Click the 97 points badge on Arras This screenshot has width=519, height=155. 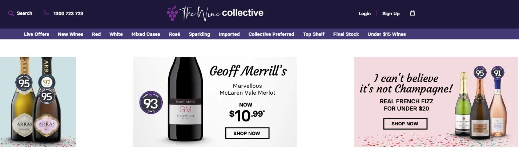pos(47,82)
